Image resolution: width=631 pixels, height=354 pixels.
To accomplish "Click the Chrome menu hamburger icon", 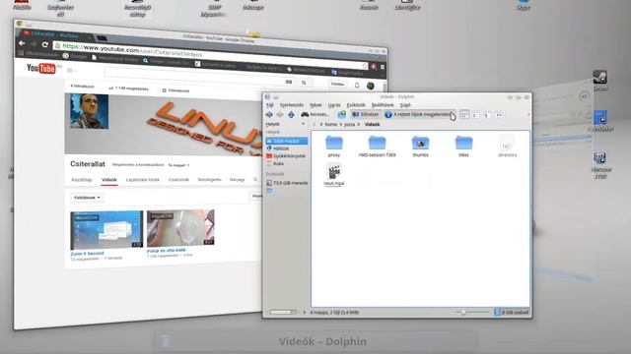I will coord(383,67).
